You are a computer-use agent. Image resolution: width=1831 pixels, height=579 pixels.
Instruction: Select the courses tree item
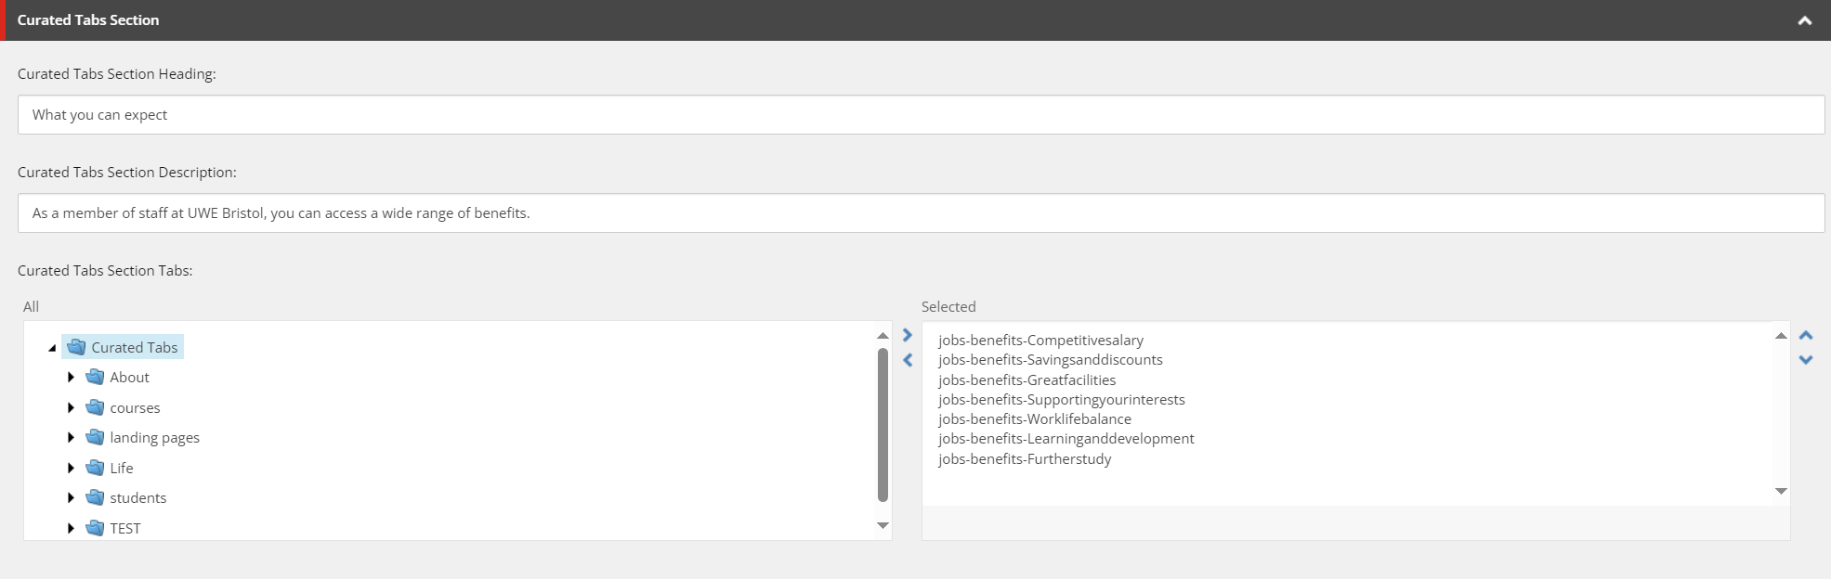(x=135, y=408)
